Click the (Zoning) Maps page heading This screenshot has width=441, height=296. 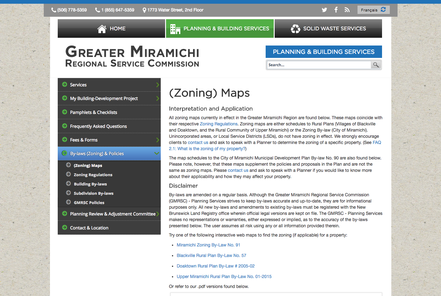(x=209, y=93)
